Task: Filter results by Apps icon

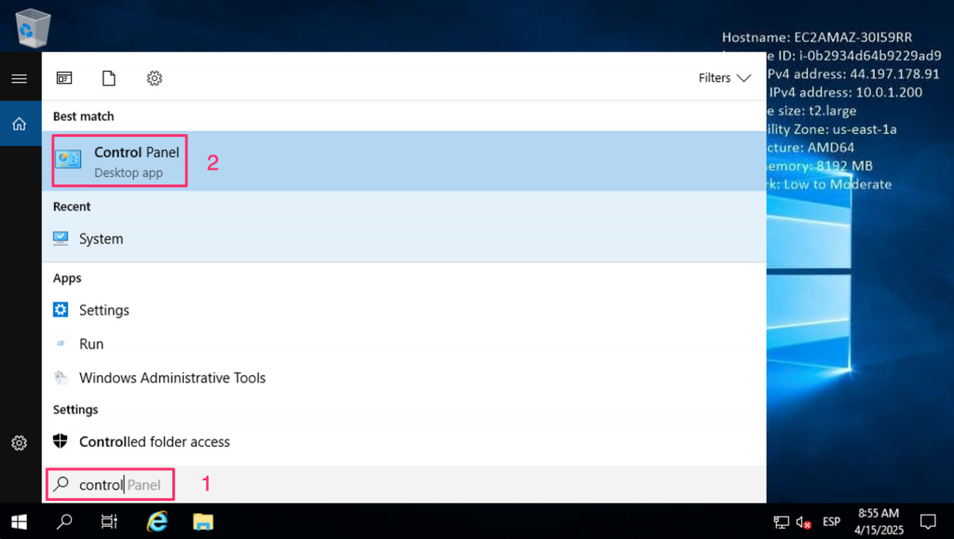Action: point(64,78)
